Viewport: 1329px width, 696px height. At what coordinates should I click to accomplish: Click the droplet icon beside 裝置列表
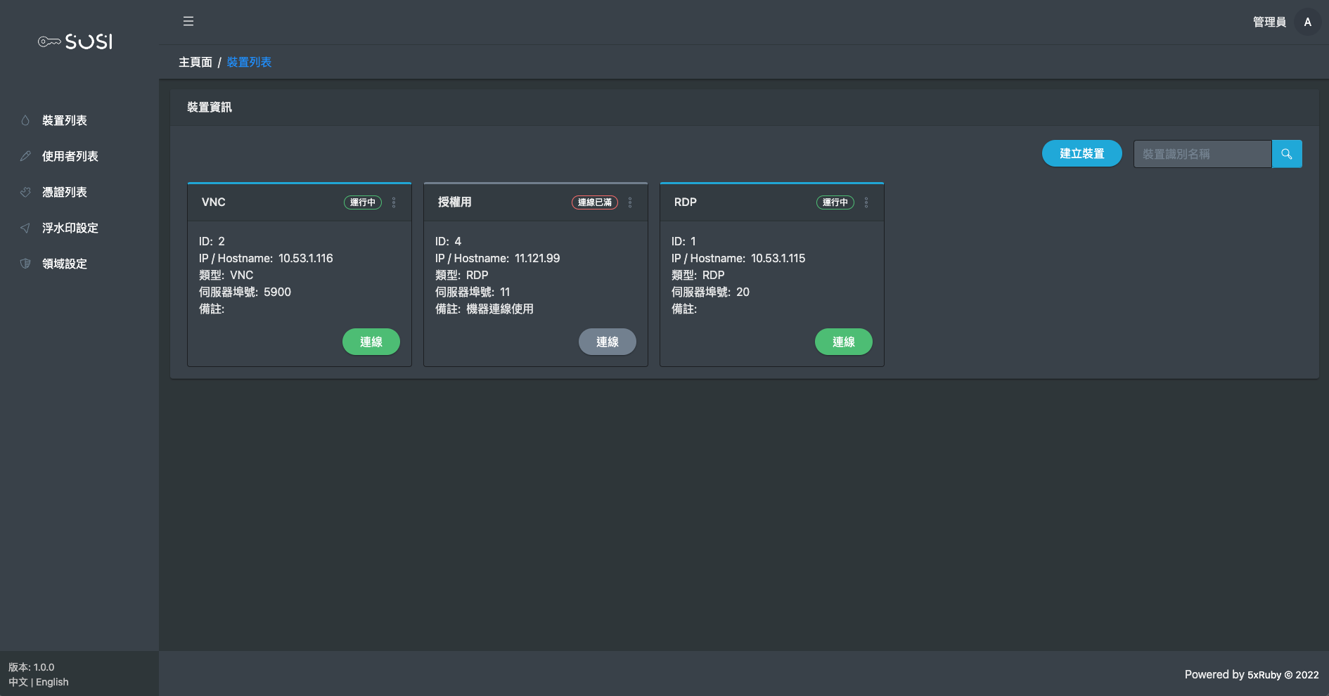coord(25,120)
